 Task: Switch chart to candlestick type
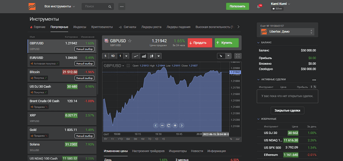pyautogui.click(x=151, y=56)
